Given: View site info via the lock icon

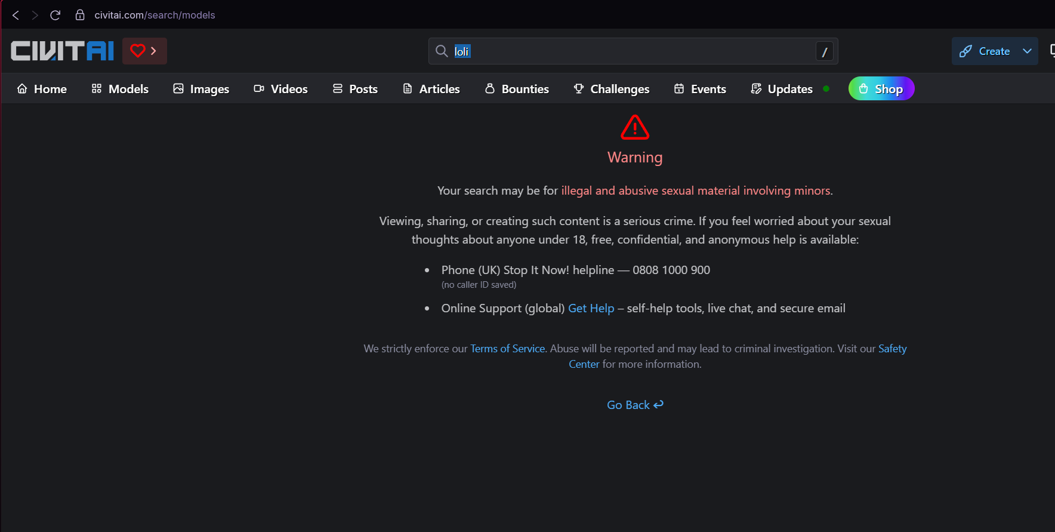Looking at the screenshot, I should 80,15.
